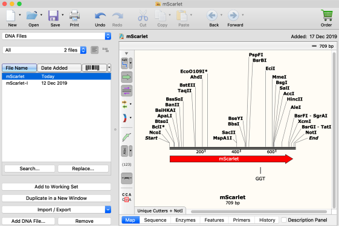
Task: Collapse the side toolbar with the top triangle
Action: point(126,53)
